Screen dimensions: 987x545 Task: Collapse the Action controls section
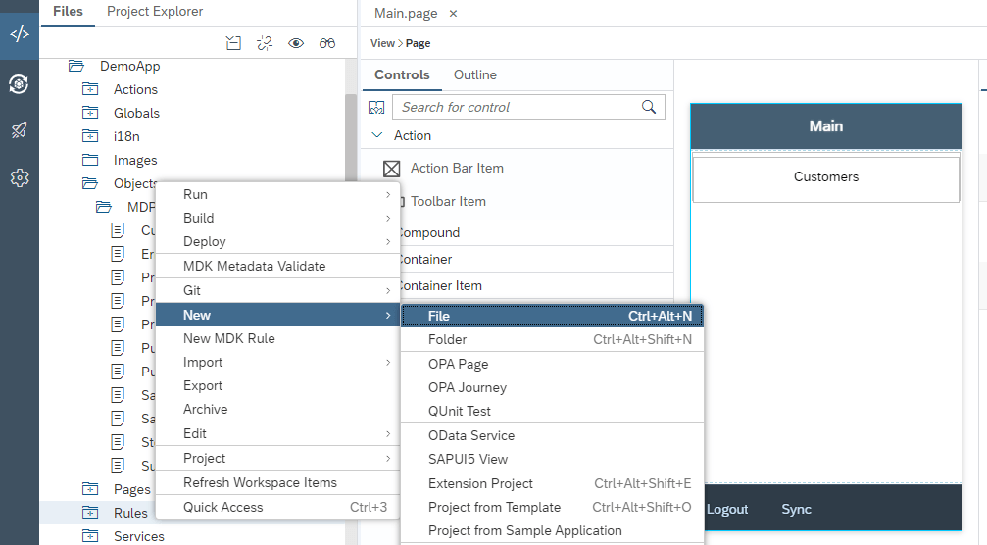coord(377,135)
